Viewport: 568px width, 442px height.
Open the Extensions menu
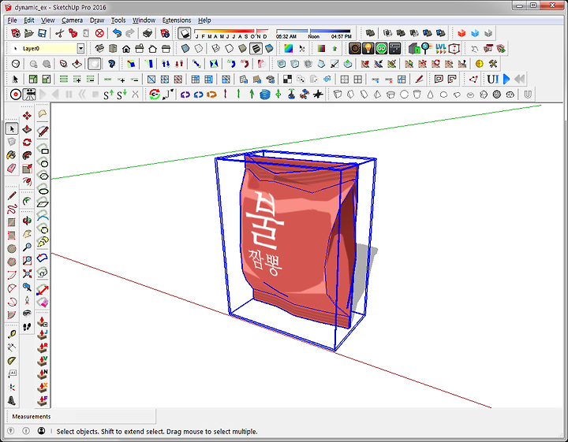177,20
